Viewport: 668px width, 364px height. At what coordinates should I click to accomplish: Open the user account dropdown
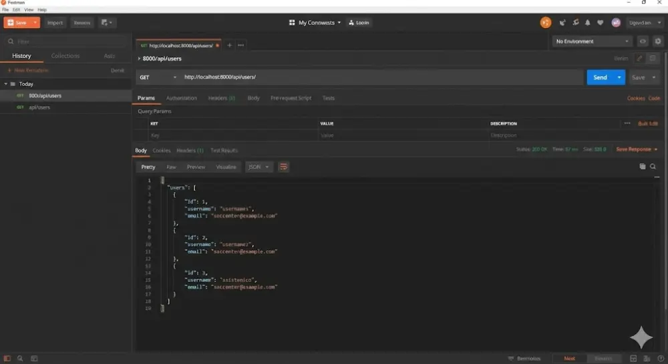pyautogui.click(x=645, y=23)
